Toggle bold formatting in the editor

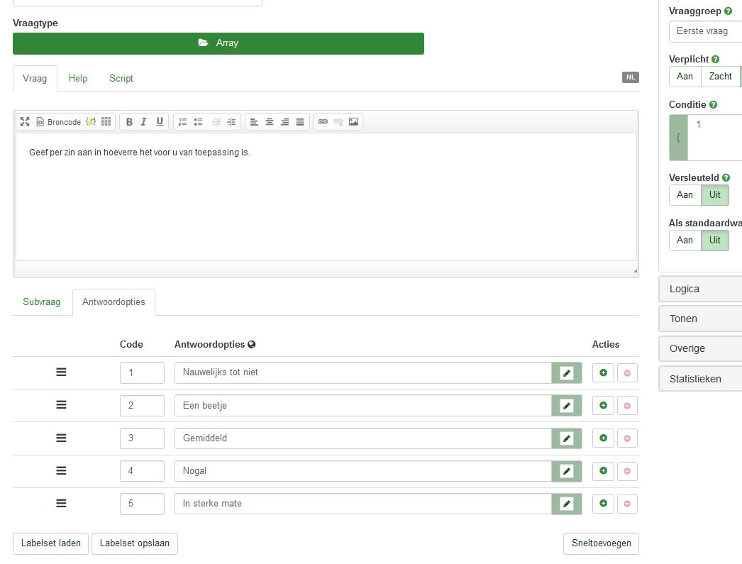click(x=129, y=122)
